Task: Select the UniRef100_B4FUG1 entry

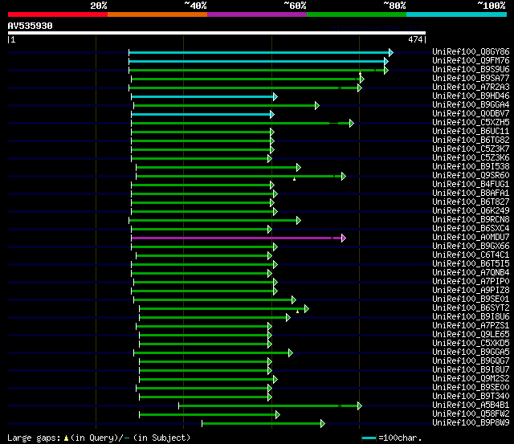Action: click(x=471, y=185)
